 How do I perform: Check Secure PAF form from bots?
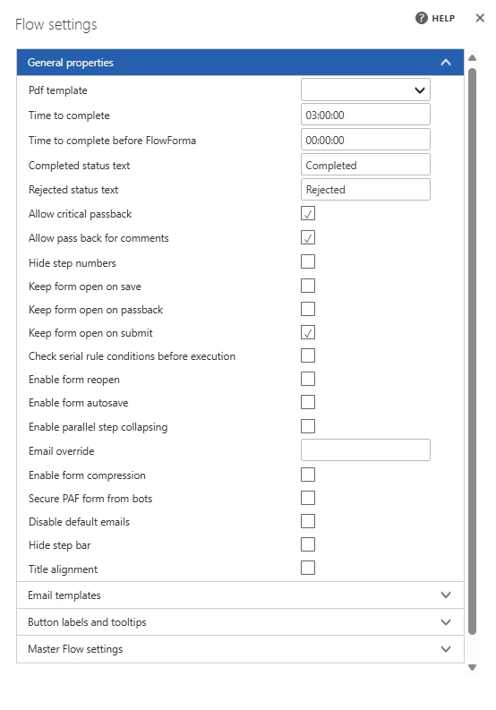point(308,498)
